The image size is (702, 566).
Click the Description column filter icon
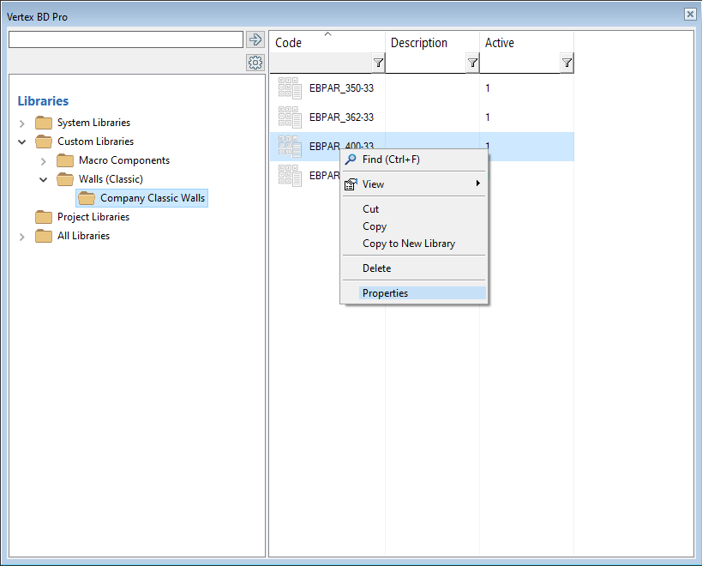(472, 63)
